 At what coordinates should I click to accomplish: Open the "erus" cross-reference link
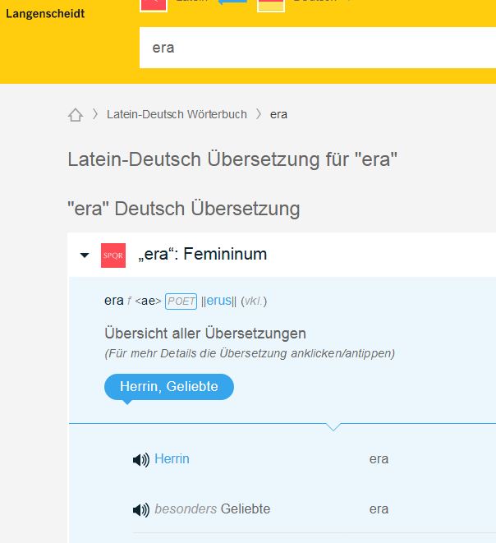(x=218, y=301)
